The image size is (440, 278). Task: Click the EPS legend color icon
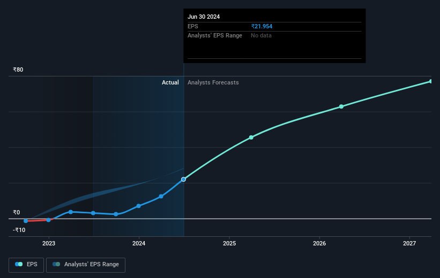coord(19,264)
